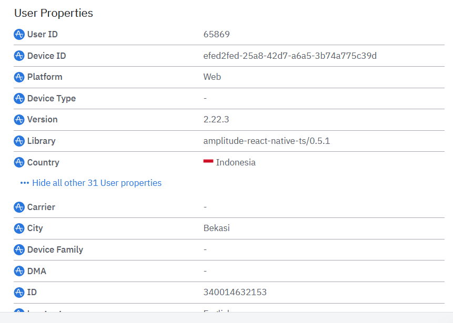453x323 pixels.
Task: Select the User ID value 65869
Action: click(216, 35)
